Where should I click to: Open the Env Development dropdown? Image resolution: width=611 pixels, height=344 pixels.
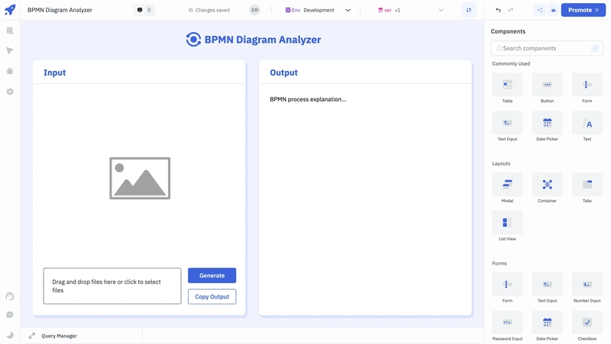click(x=318, y=10)
